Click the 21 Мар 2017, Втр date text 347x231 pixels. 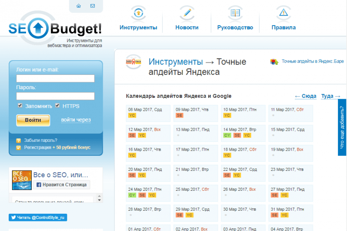[x=192, y=170]
